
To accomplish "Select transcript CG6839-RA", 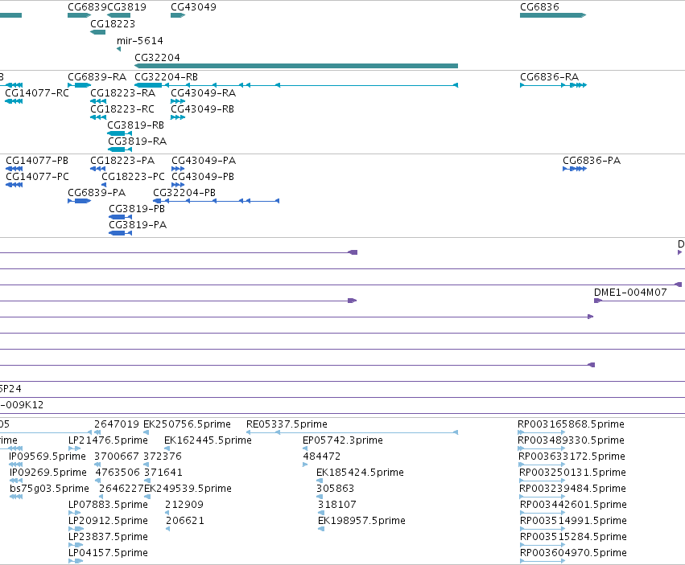I will click(79, 85).
